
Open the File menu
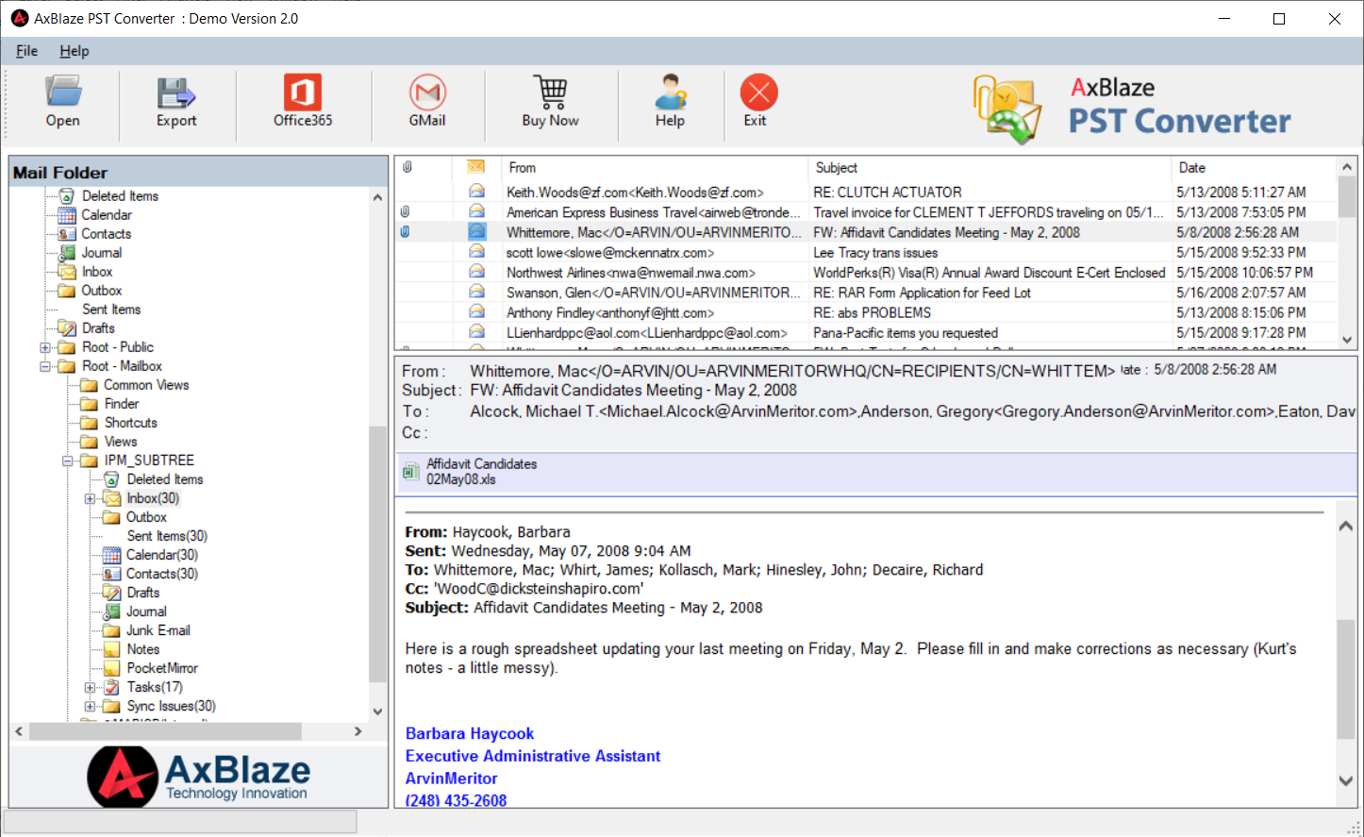pyautogui.click(x=26, y=51)
